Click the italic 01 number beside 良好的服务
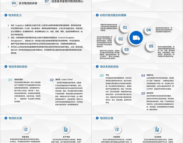 click(x=10, y=80)
